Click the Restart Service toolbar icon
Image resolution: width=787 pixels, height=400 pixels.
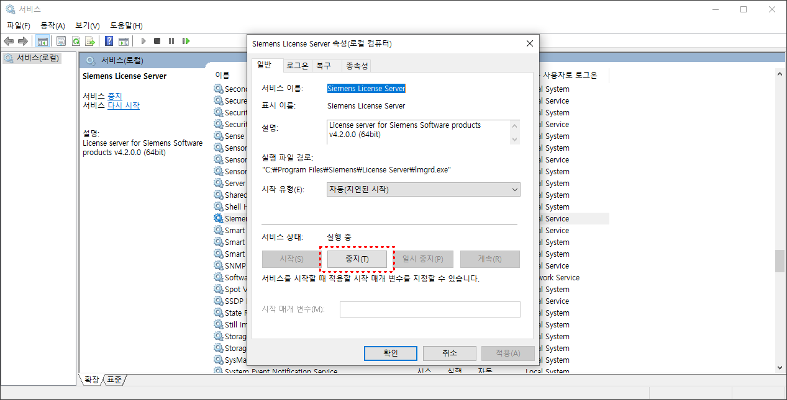click(186, 41)
